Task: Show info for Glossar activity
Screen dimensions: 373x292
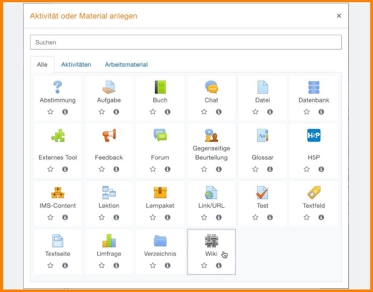Action: [x=270, y=169]
